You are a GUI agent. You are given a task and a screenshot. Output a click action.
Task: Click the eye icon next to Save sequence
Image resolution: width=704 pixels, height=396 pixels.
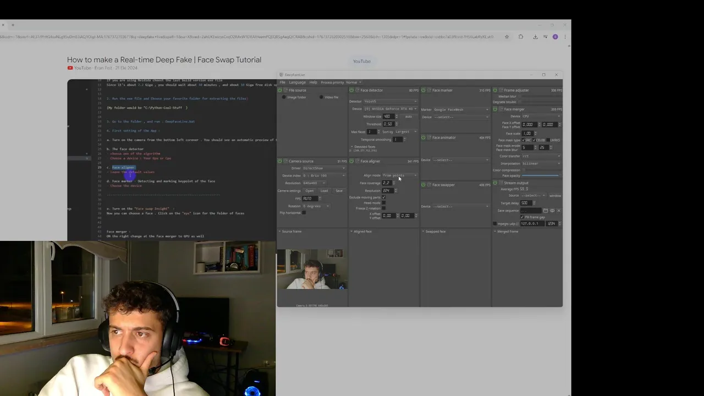pyautogui.click(x=552, y=211)
